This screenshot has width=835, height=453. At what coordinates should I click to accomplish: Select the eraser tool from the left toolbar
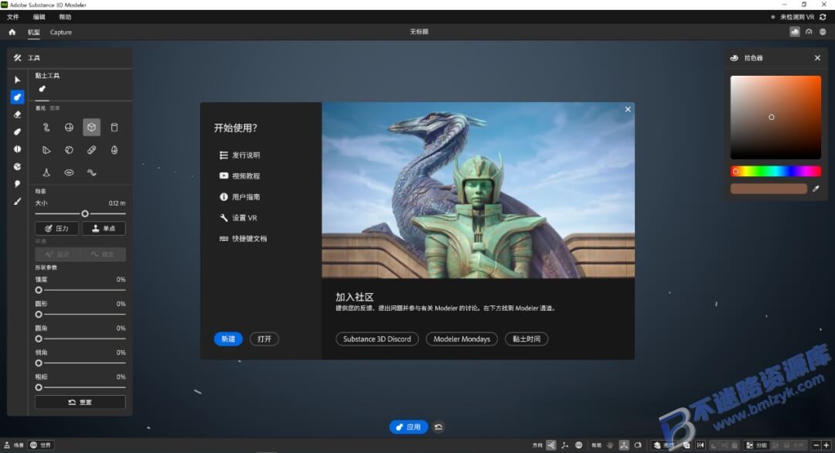(16, 114)
